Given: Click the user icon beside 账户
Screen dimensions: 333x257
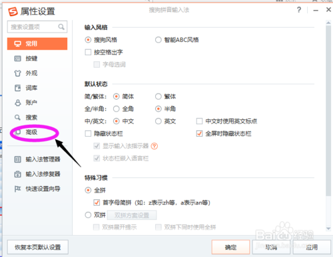Looking at the screenshot, I should [x=17, y=103].
